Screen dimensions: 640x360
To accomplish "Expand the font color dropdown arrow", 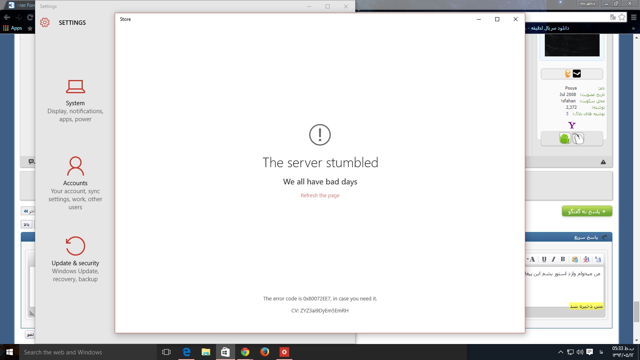I will point(528,259).
